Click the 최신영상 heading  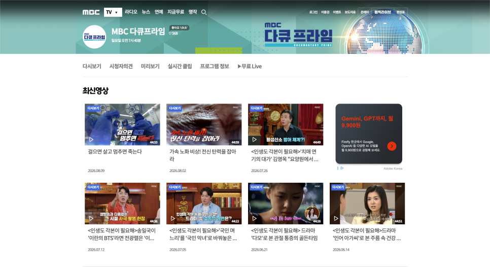[x=95, y=91]
